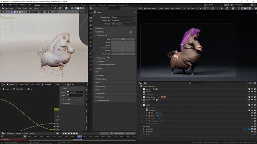
Task: Switch to the Layout workspace tab
Action: tap(37, 5)
